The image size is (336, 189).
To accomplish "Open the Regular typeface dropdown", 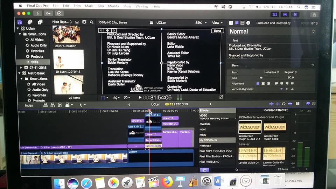I will (x=290, y=72).
